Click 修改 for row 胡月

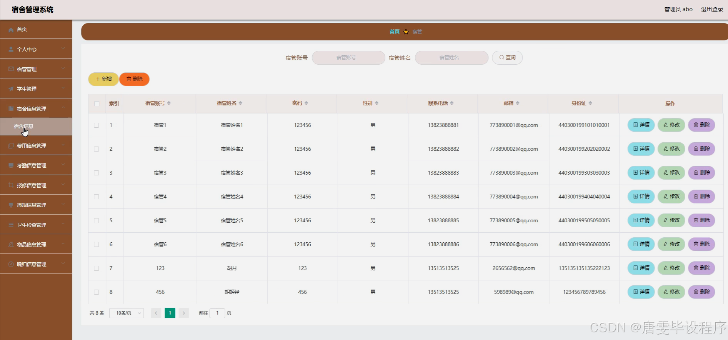point(671,268)
